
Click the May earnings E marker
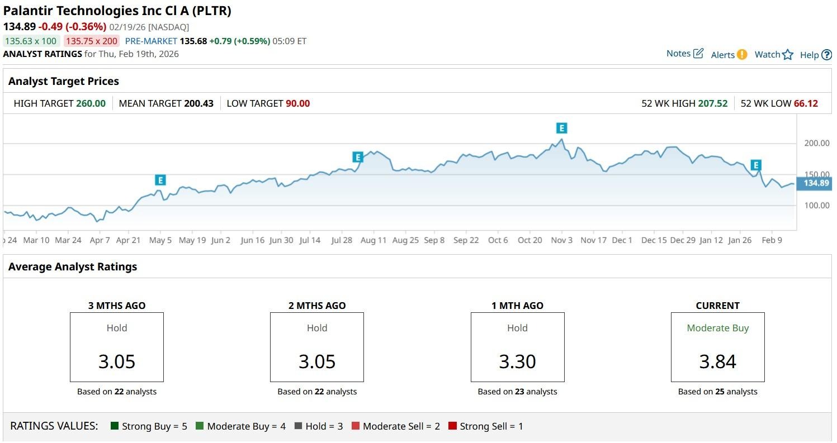pos(160,180)
